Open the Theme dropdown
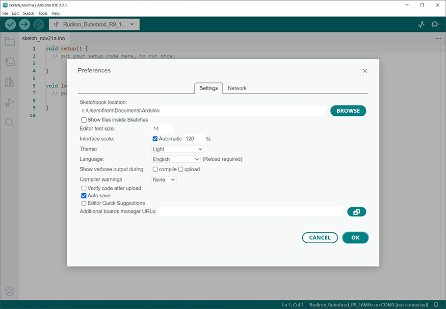The image size is (446, 309). 178,149
